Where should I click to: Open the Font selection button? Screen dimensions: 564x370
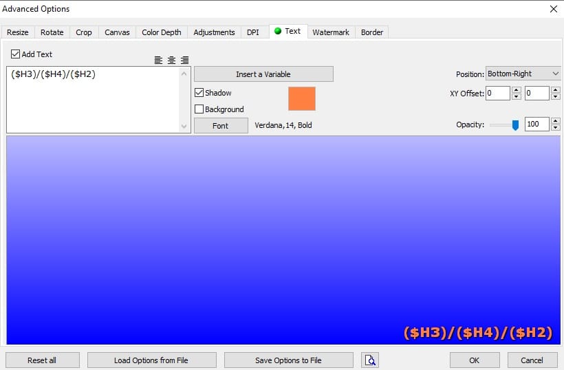click(x=221, y=126)
